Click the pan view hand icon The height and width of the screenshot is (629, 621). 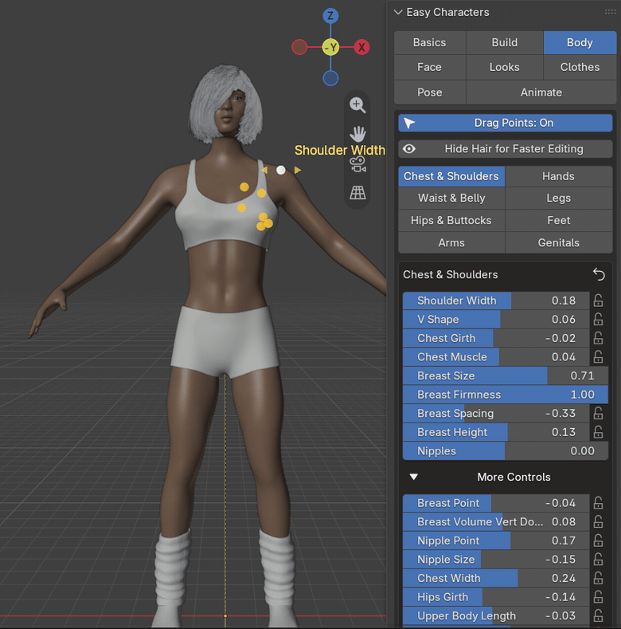(x=357, y=135)
